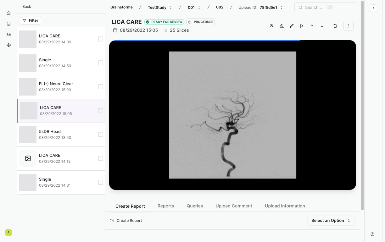
Task: Select the LICA CARE 14:39 series row
Action: point(61,39)
